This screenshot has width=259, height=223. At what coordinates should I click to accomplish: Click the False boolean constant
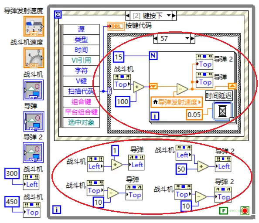(x=224, y=211)
